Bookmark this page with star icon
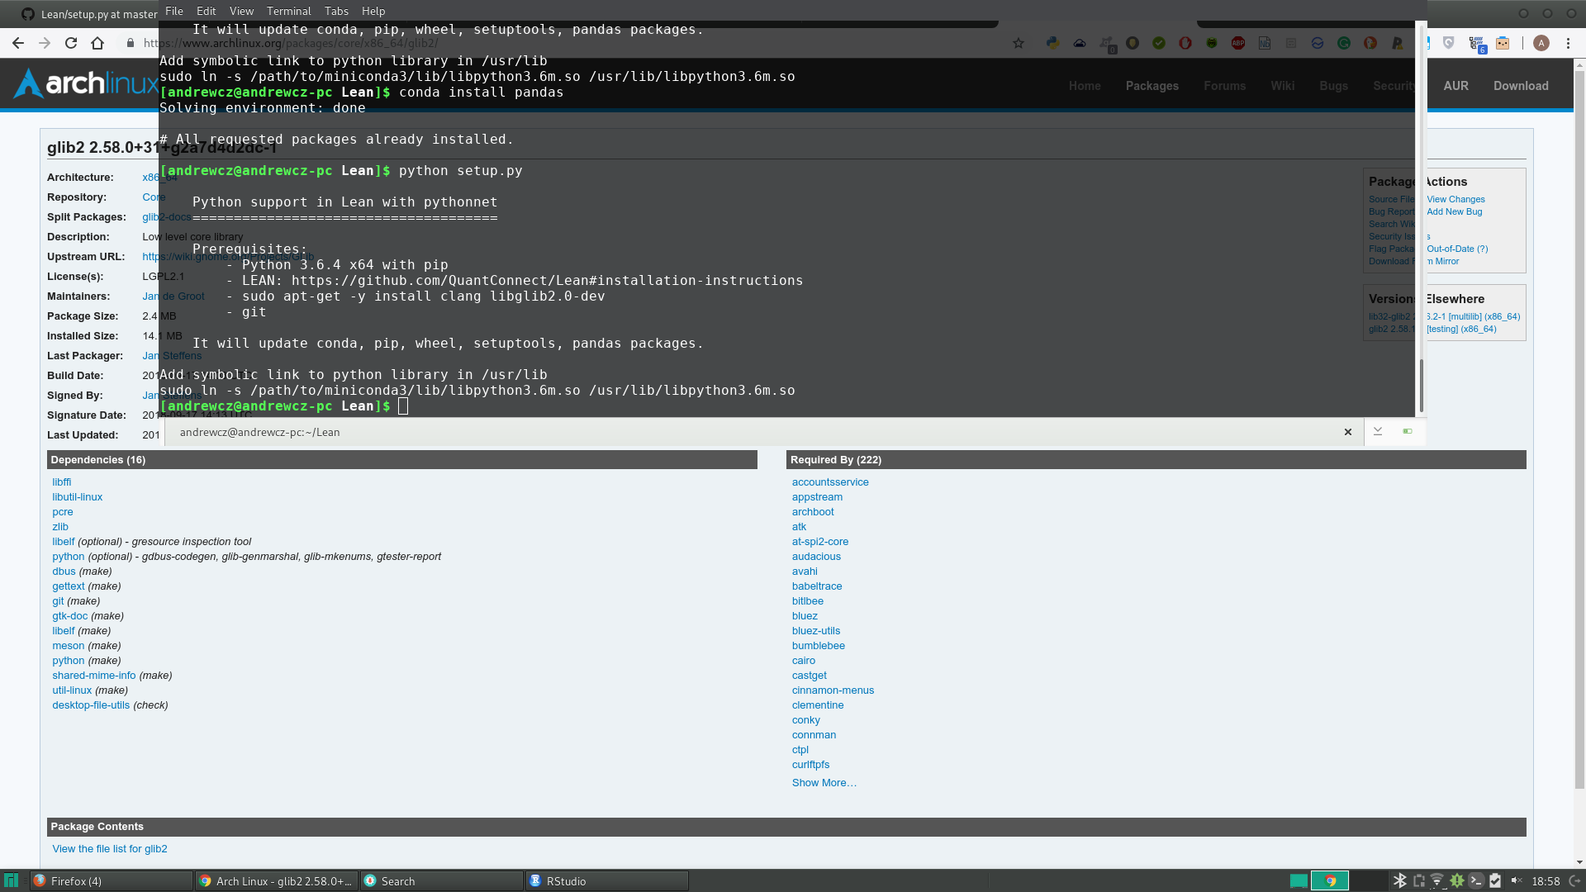 point(1019,43)
